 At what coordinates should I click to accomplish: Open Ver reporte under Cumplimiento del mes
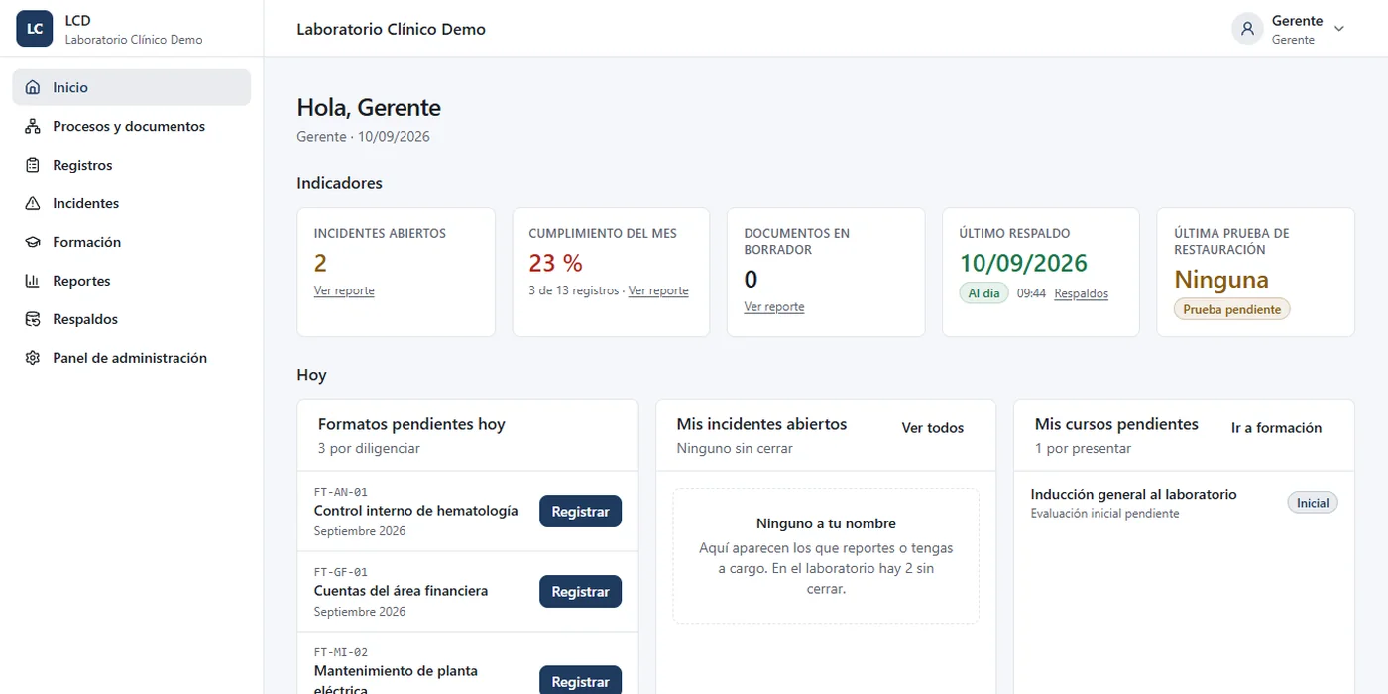[658, 290]
